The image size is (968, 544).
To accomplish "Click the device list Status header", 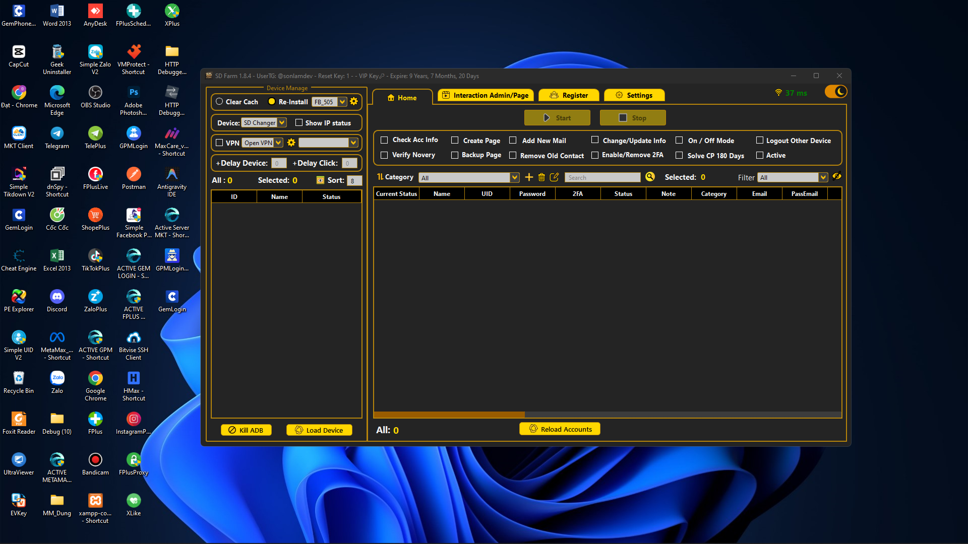I will pos(331,196).
